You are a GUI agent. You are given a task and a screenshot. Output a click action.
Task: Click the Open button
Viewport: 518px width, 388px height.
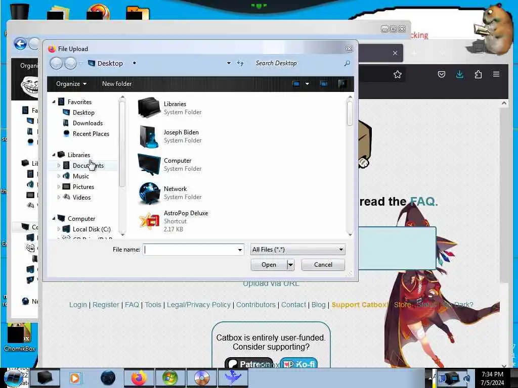[x=269, y=265]
